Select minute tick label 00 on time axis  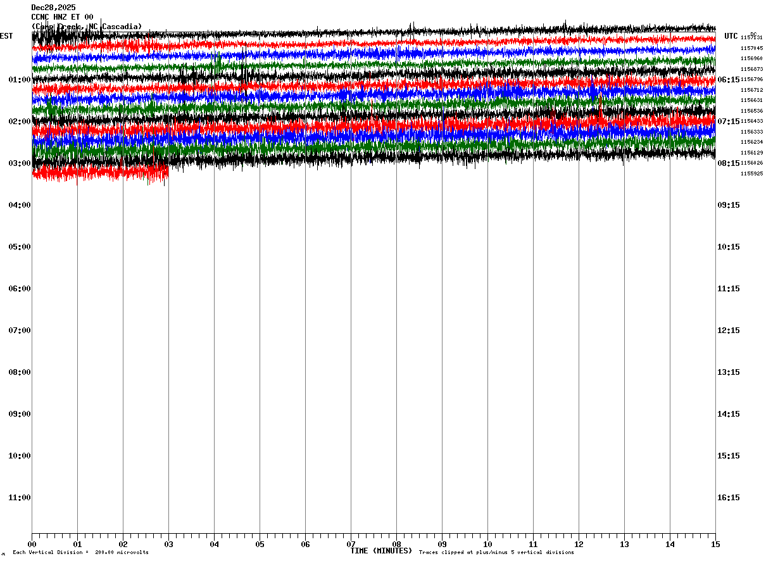coord(32,545)
